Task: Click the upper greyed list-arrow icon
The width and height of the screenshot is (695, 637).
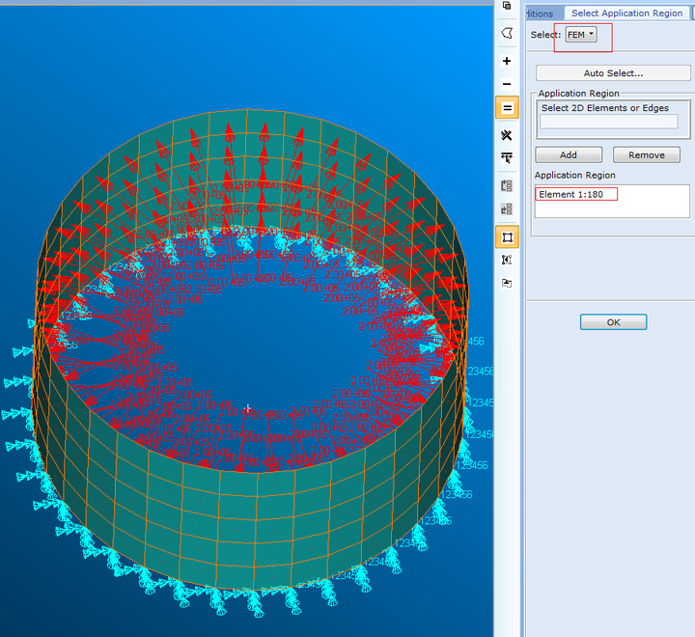Action: [x=507, y=185]
